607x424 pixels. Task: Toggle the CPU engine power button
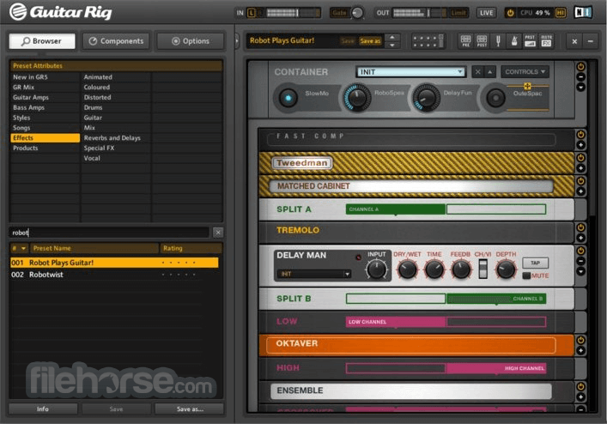(x=510, y=13)
